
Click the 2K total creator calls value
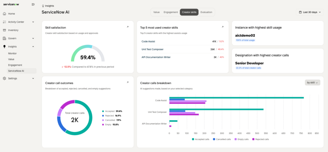[x=75, y=120]
